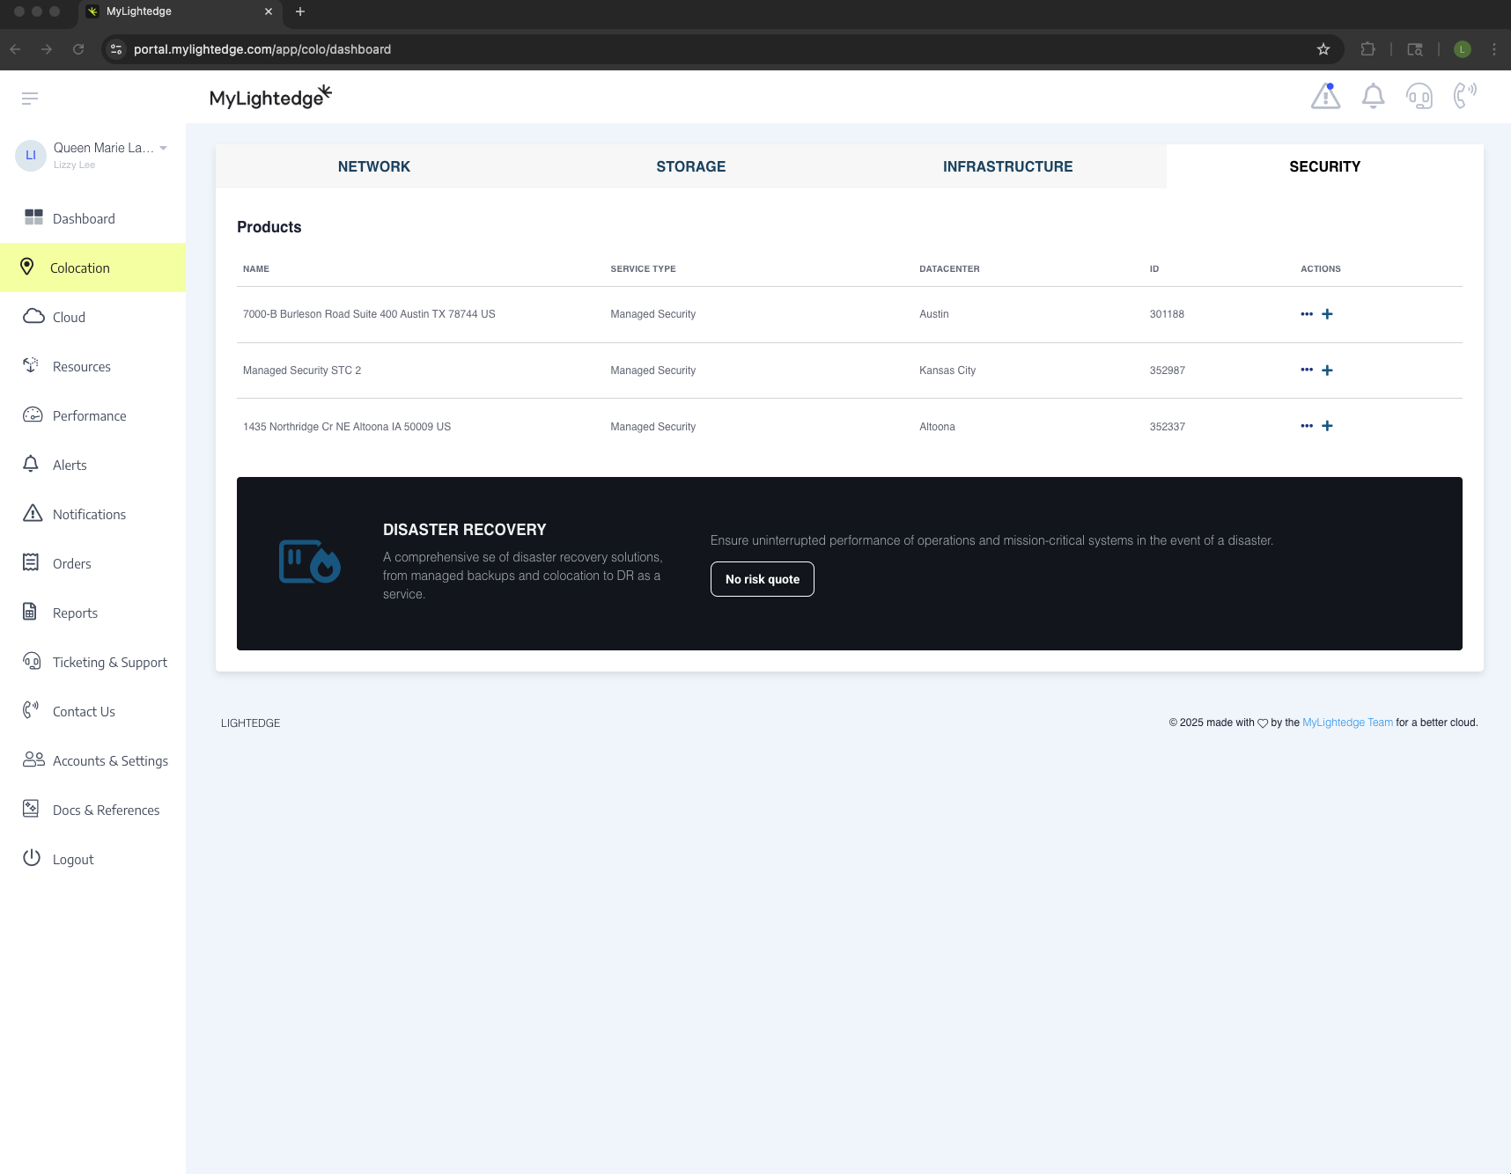Bookmark this page with the star icon
This screenshot has width=1511, height=1174.
(x=1323, y=49)
